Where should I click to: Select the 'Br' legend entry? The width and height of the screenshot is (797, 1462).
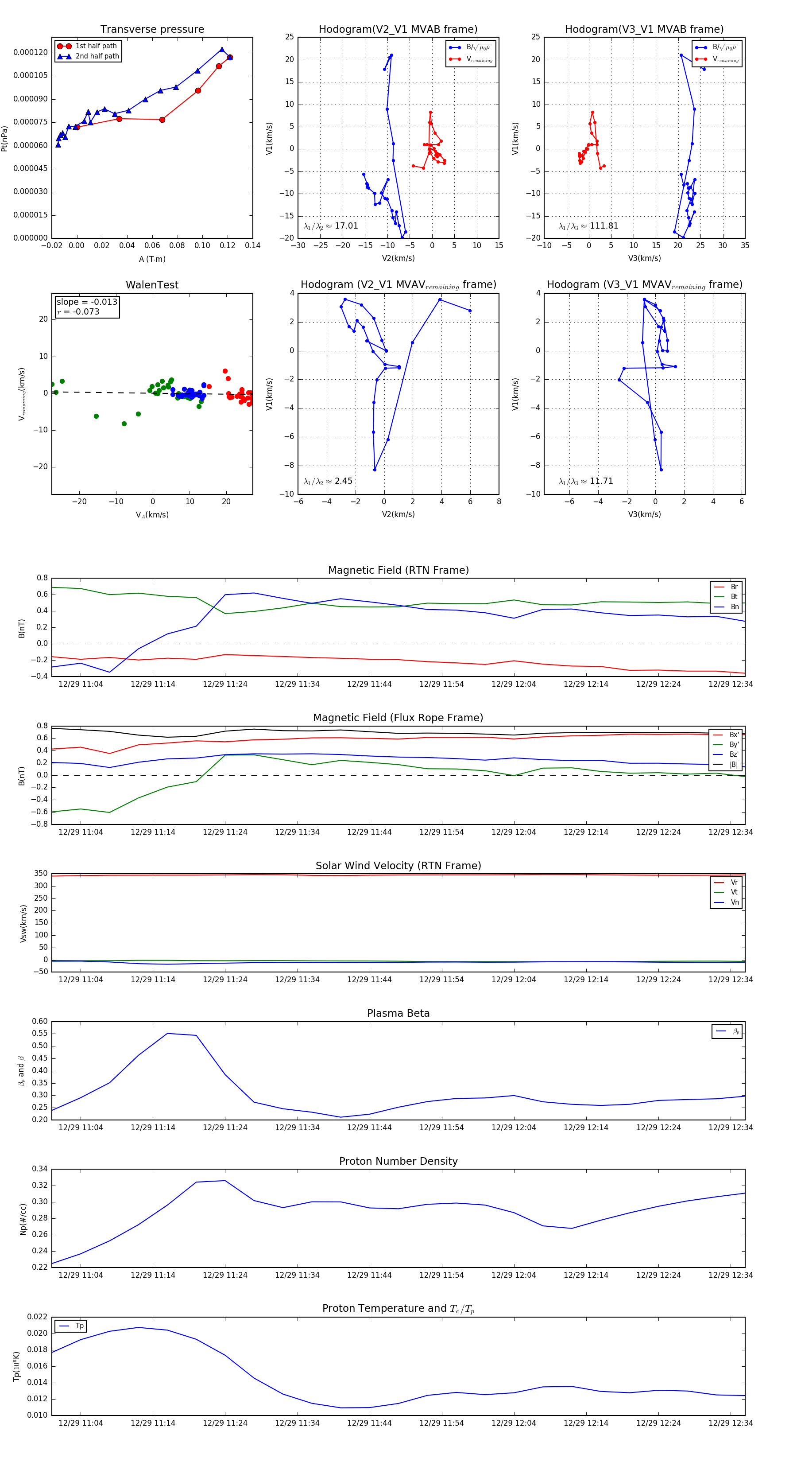click(726, 587)
